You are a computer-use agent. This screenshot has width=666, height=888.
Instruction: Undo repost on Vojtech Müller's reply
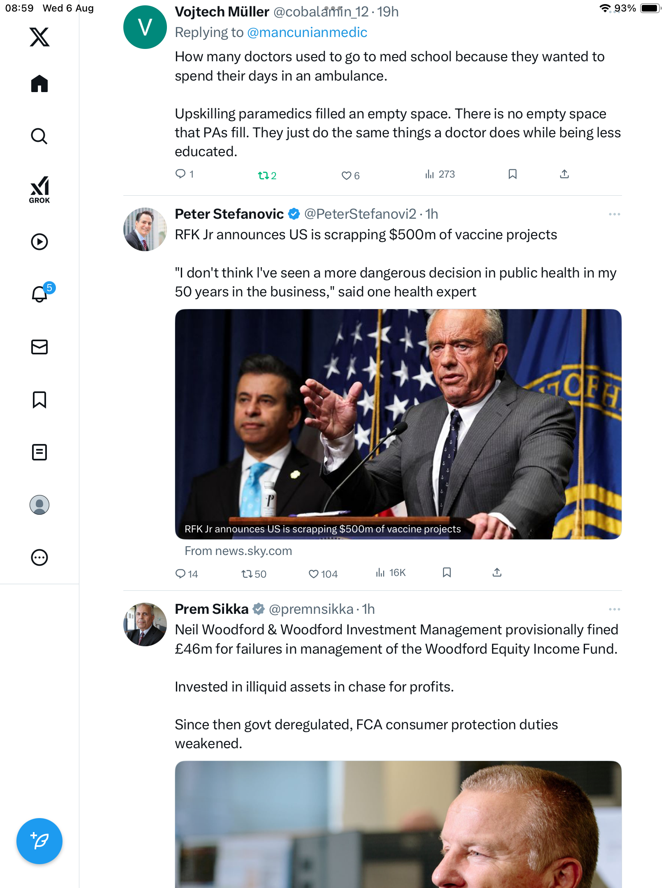coord(263,176)
